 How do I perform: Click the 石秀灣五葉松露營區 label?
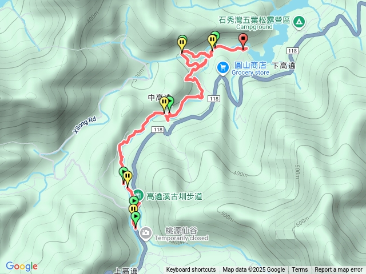click(x=254, y=20)
